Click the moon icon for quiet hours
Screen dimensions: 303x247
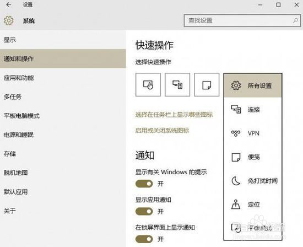(x=236, y=181)
